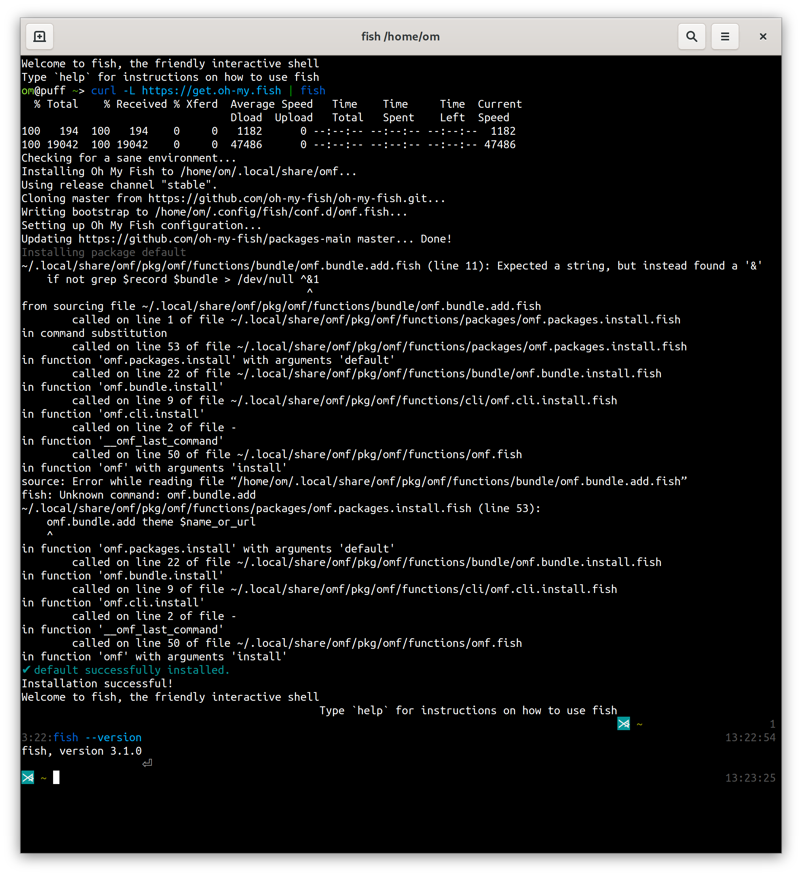Click 'Writing bootstrap to' conf.d line
Viewport: 802px width, 876px height.
[214, 212]
